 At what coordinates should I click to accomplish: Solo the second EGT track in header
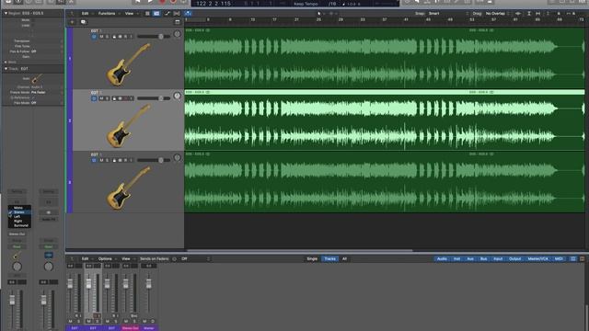(x=107, y=98)
